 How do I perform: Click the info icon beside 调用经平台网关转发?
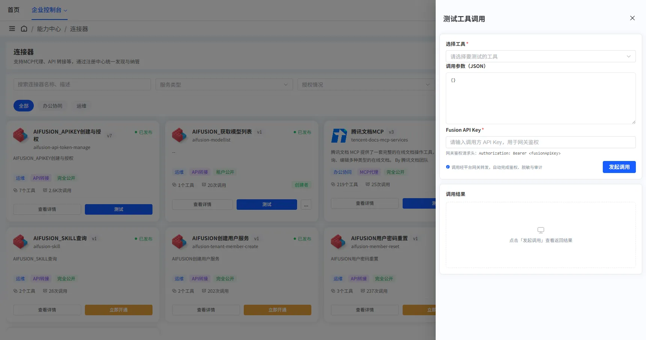[x=448, y=167]
